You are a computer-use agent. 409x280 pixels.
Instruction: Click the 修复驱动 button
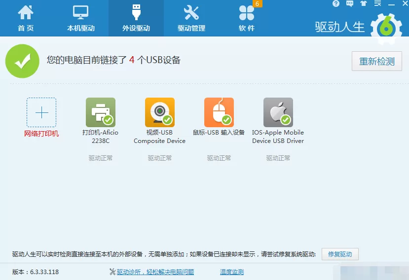pos(340,254)
